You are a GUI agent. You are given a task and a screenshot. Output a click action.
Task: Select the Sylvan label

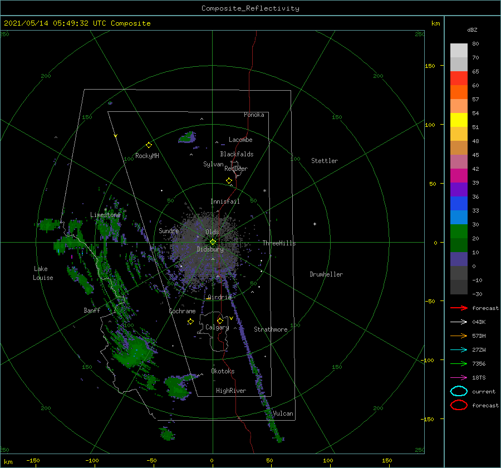[213, 164]
